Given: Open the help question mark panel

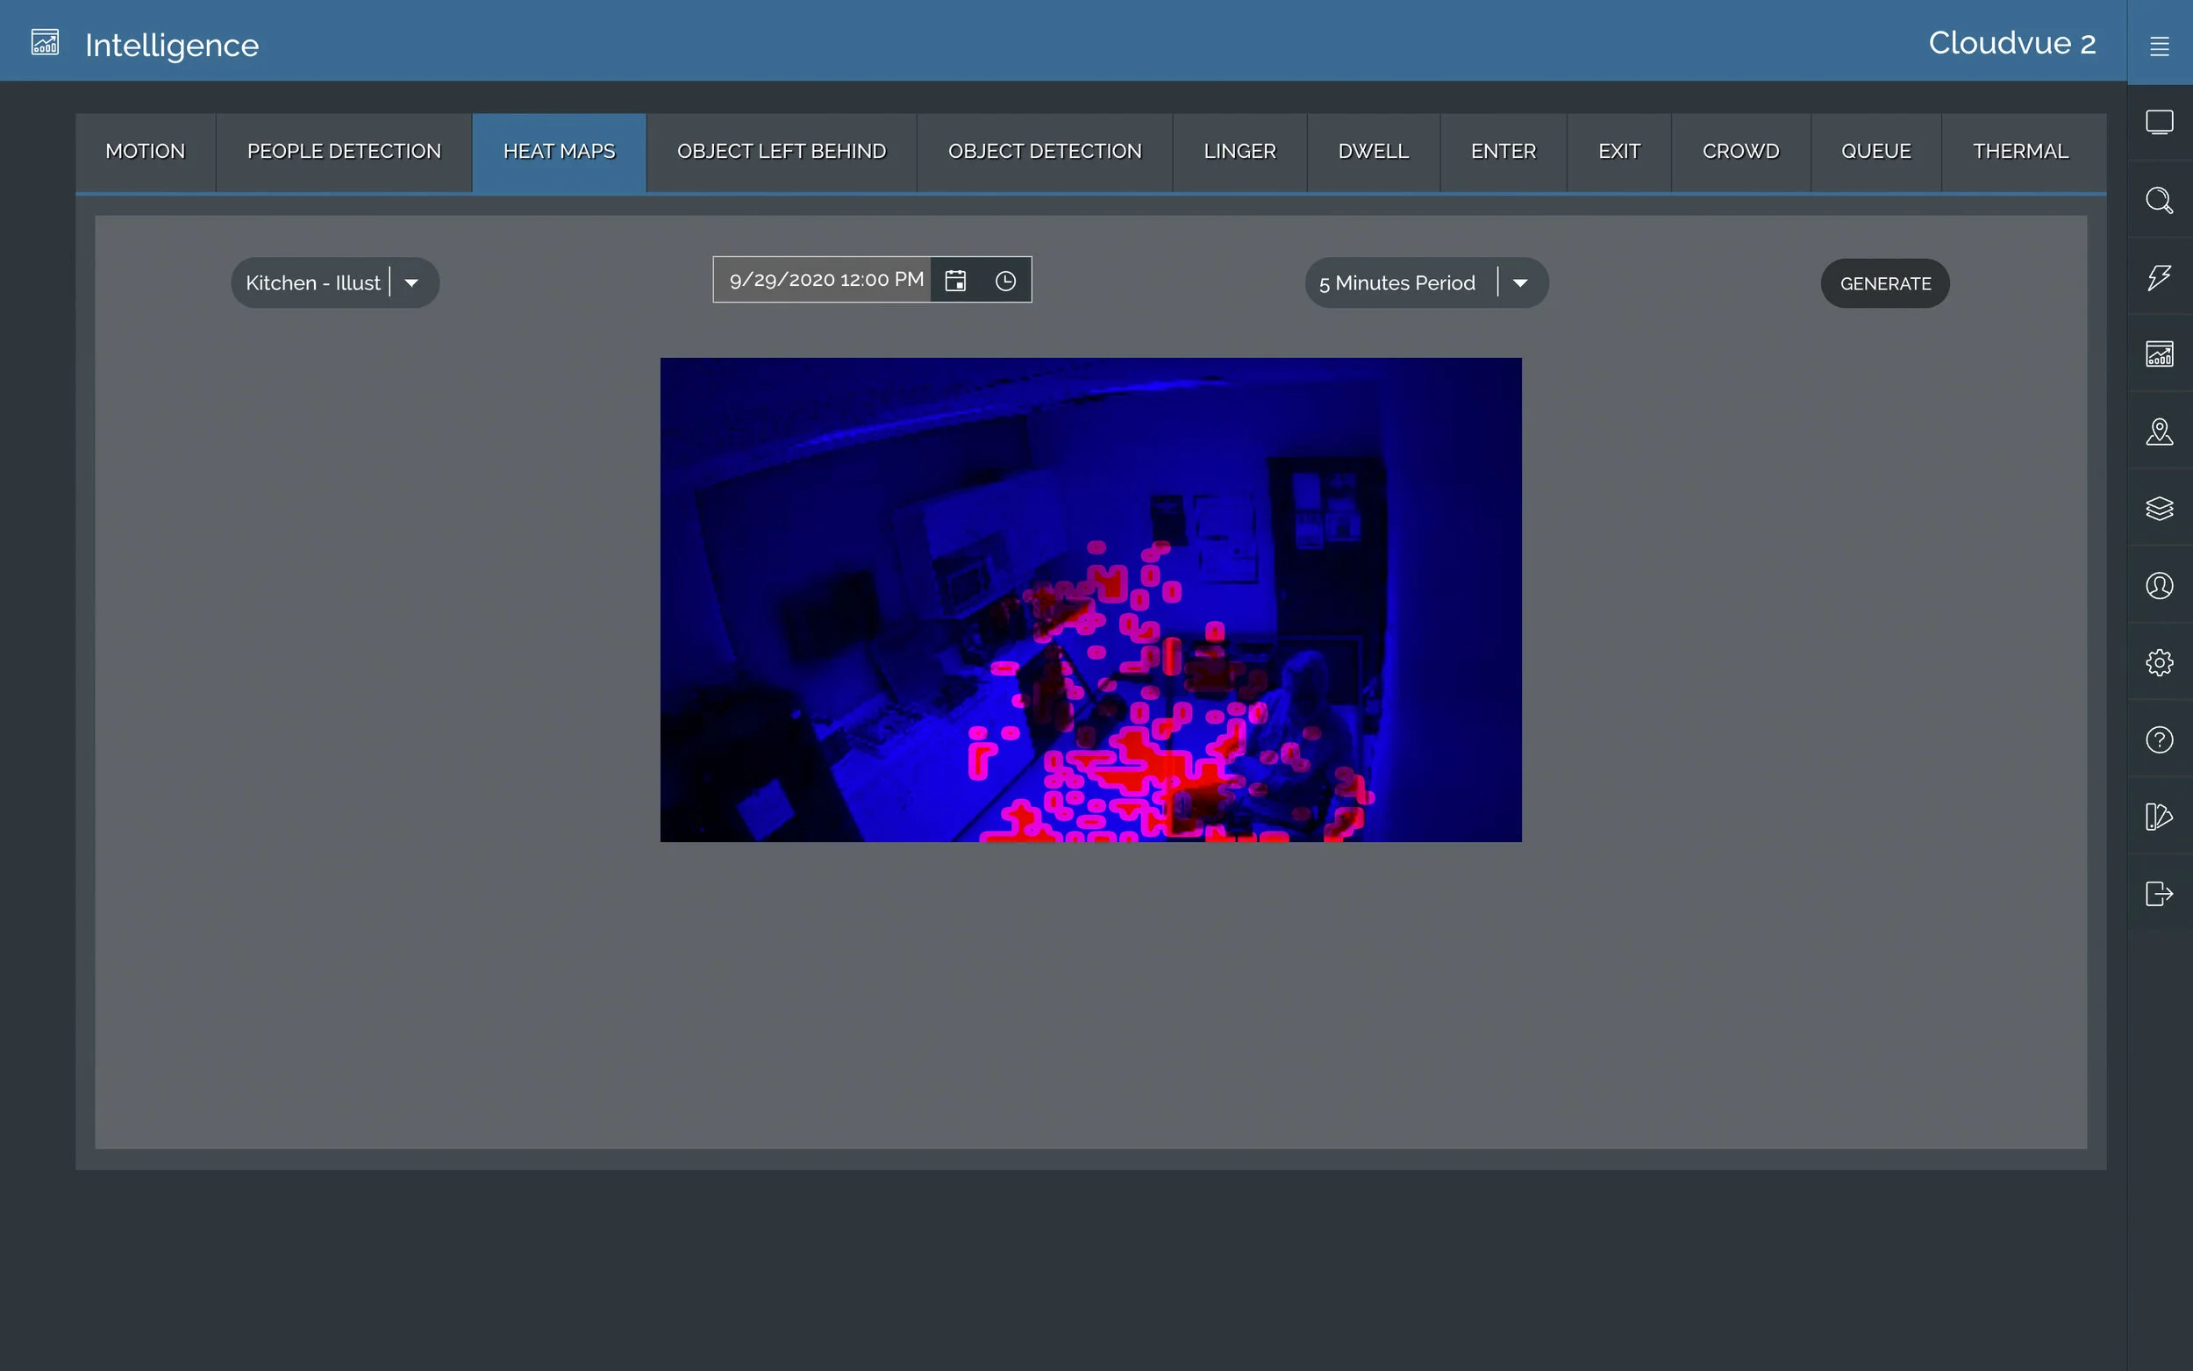Looking at the screenshot, I should (x=2160, y=740).
